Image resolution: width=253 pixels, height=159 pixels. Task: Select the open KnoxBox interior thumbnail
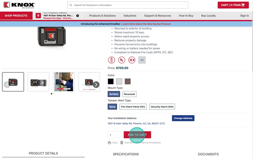coord(39,82)
